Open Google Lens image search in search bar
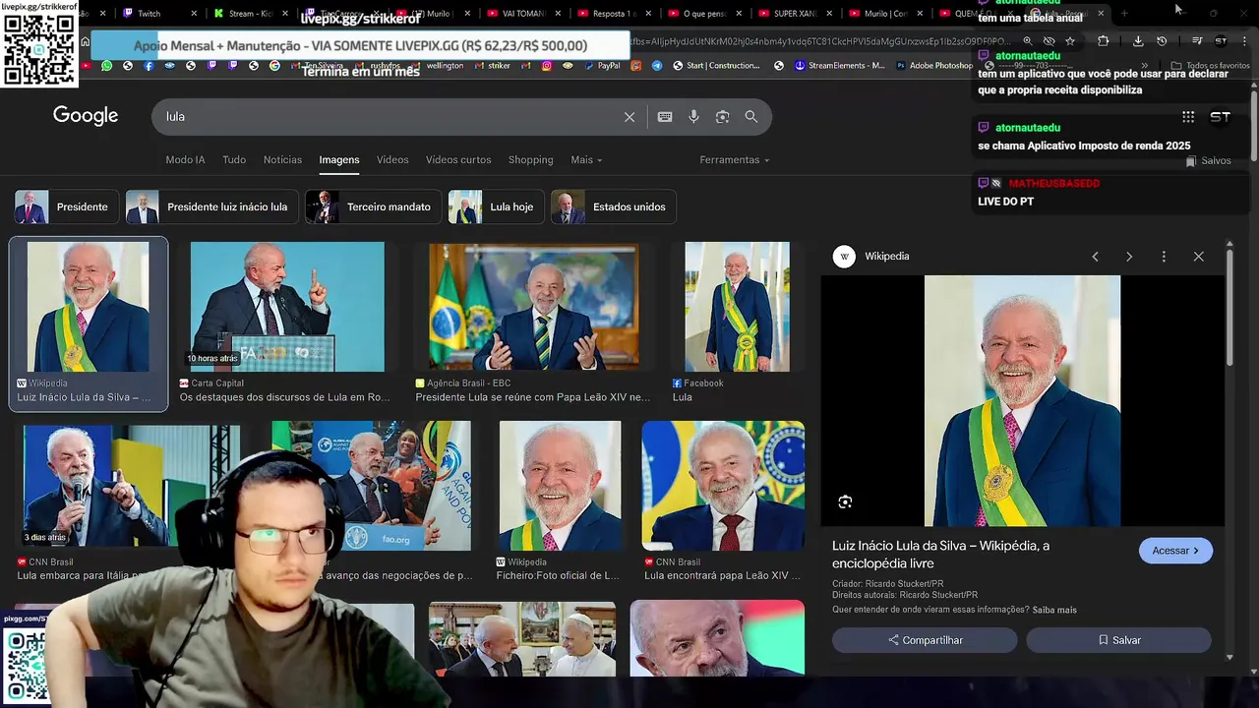Viewport: 1259px width, 708px height. [x=722, y=117]
